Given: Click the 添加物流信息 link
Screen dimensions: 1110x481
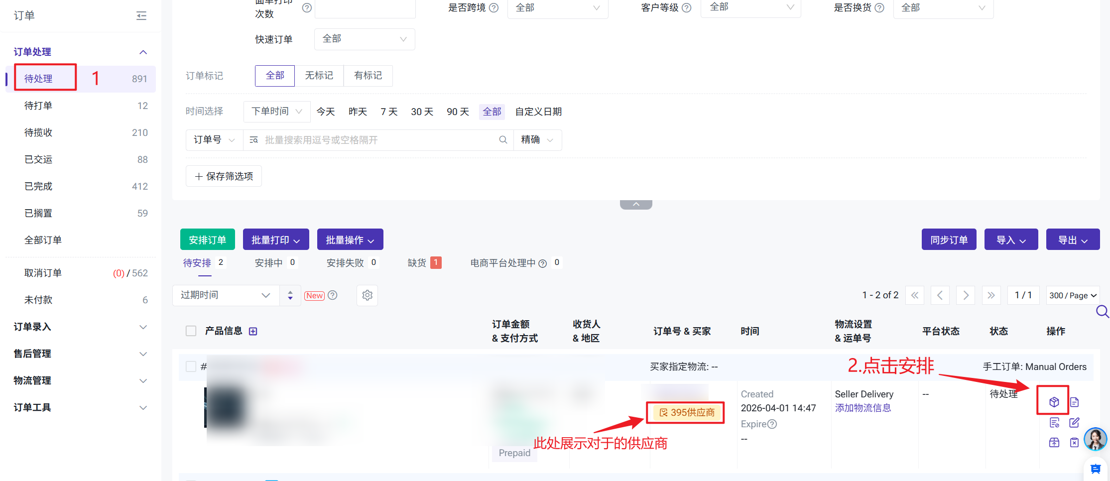Looking at the screenshot, I should (863, 408).
